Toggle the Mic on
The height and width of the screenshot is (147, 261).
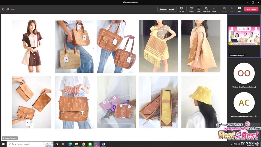click(232, 9)
